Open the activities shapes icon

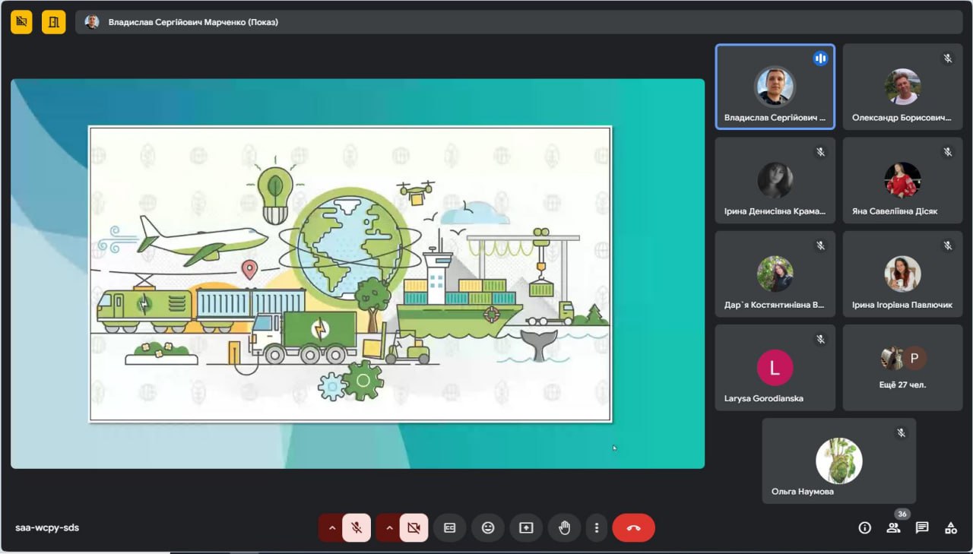(x=950, y=527)
